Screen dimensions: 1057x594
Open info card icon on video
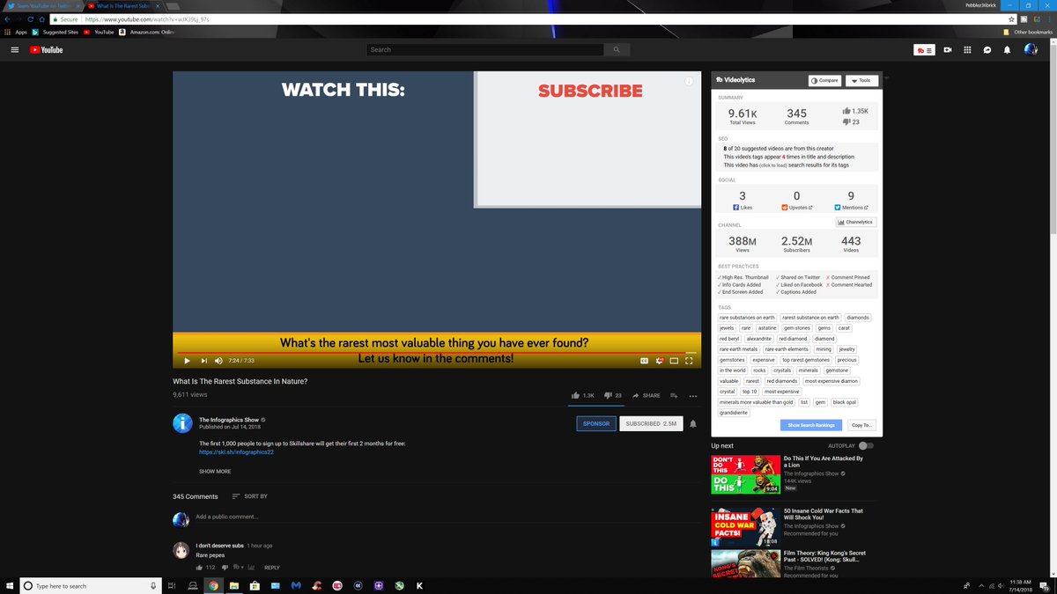tap(690, 82)
